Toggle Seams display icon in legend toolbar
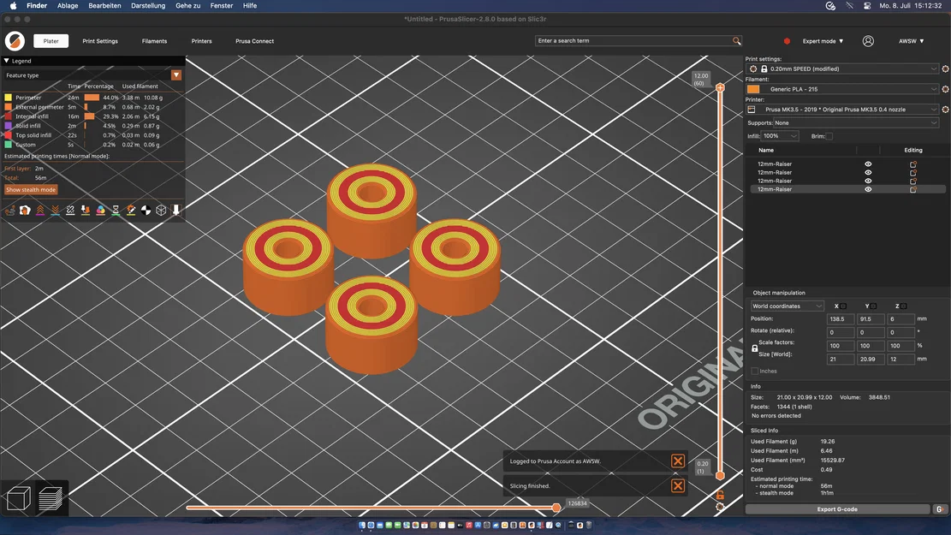 70,210
